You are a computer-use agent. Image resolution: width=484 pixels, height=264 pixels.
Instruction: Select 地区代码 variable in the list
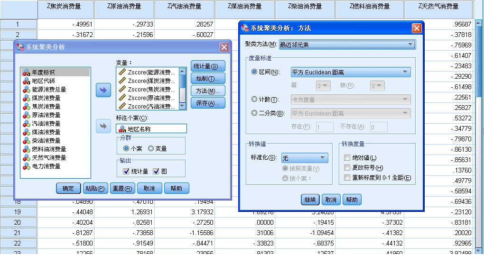(x=56, y=81)
